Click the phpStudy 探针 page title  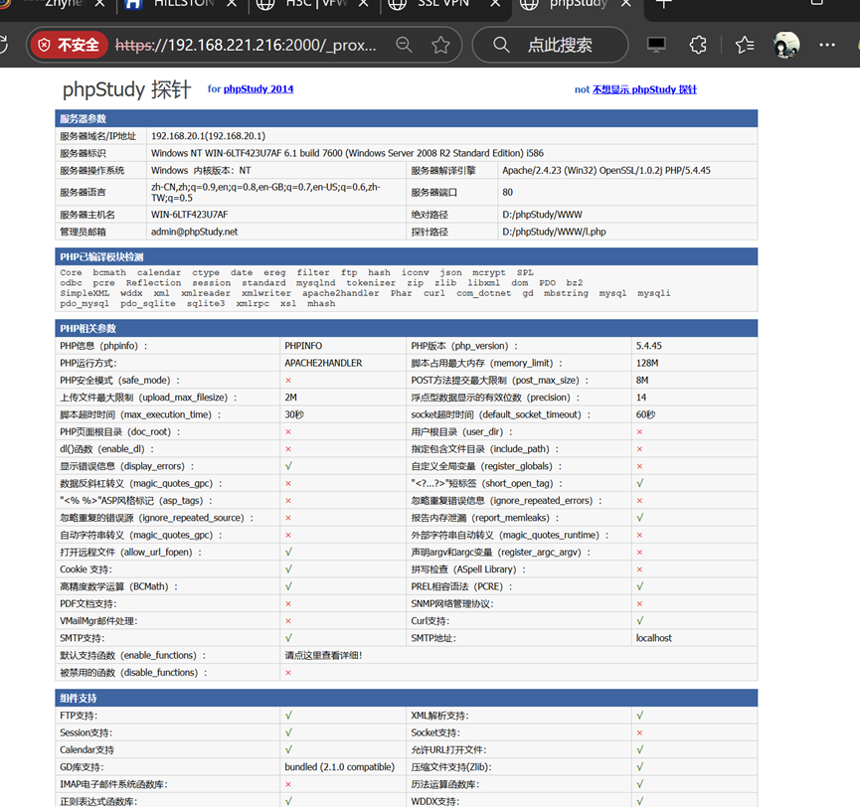[x=126, y=89]
